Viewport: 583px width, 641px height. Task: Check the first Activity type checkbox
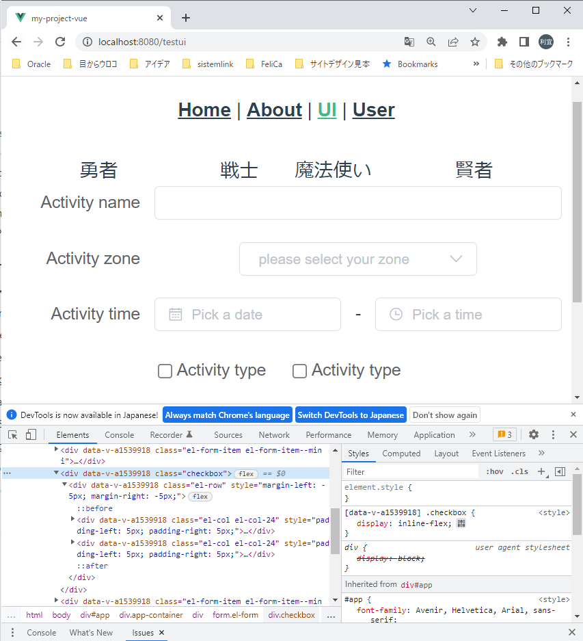165,371
